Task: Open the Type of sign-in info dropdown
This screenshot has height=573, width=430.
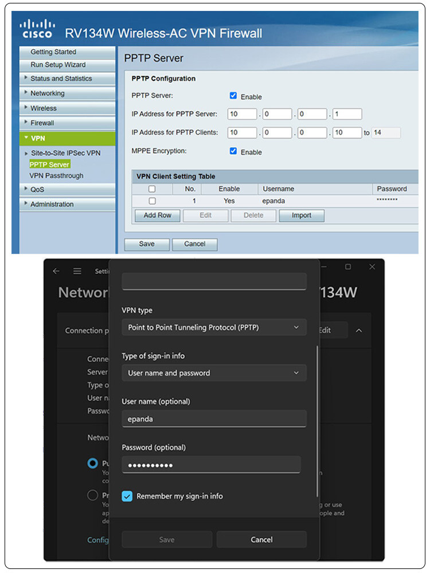Action: [214, 373]
